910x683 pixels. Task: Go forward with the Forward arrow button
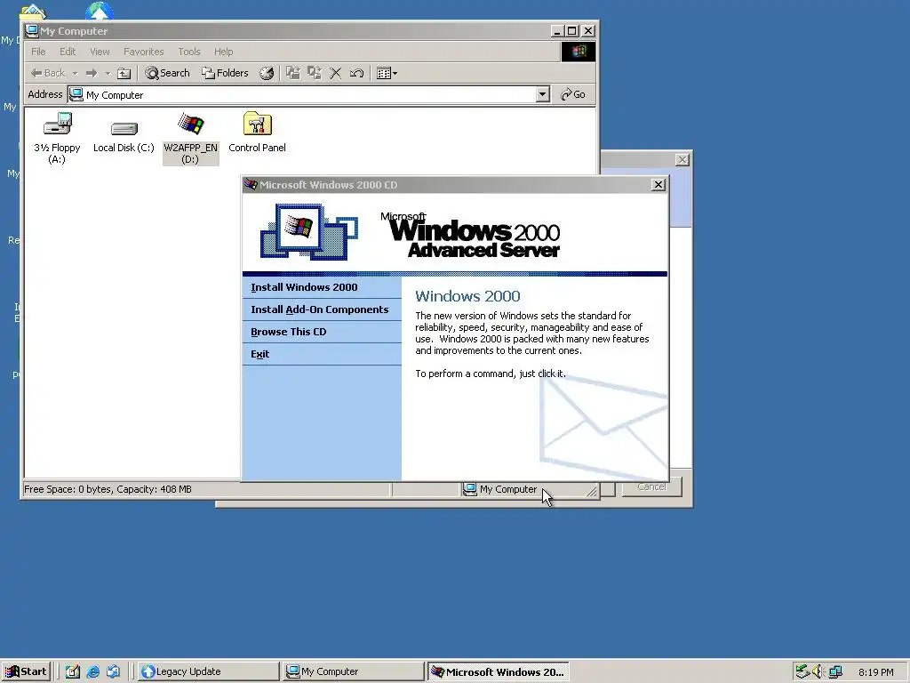pos(92,73)
